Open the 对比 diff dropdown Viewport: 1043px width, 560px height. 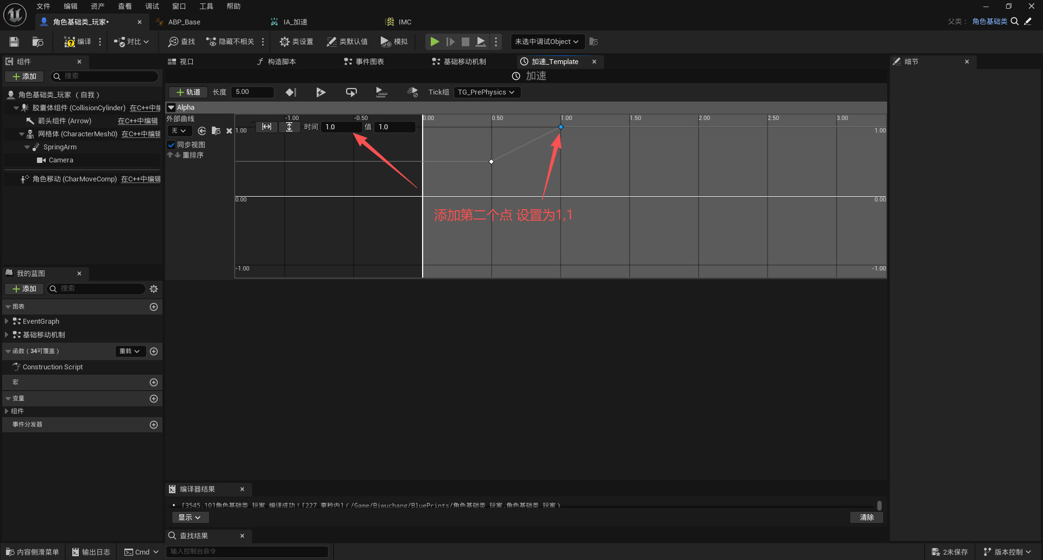131,42
